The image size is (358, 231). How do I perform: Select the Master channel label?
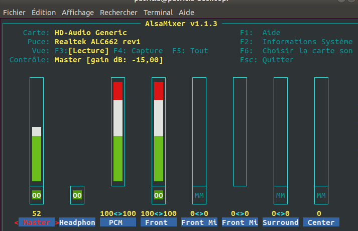click(x=37, y=222)
